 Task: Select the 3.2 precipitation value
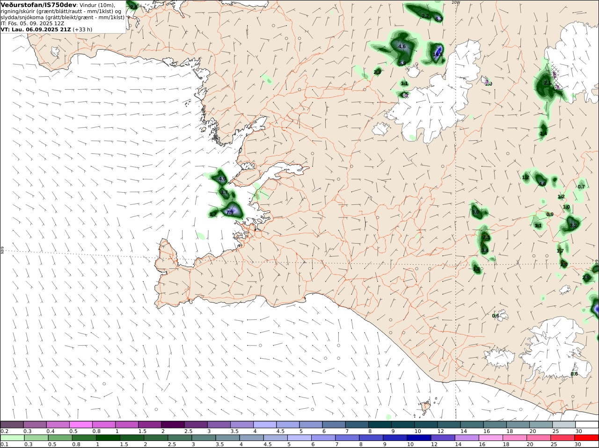tap(573, 225)
